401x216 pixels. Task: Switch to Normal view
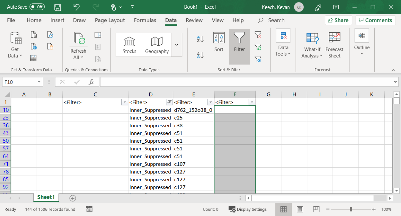(283, 209)
